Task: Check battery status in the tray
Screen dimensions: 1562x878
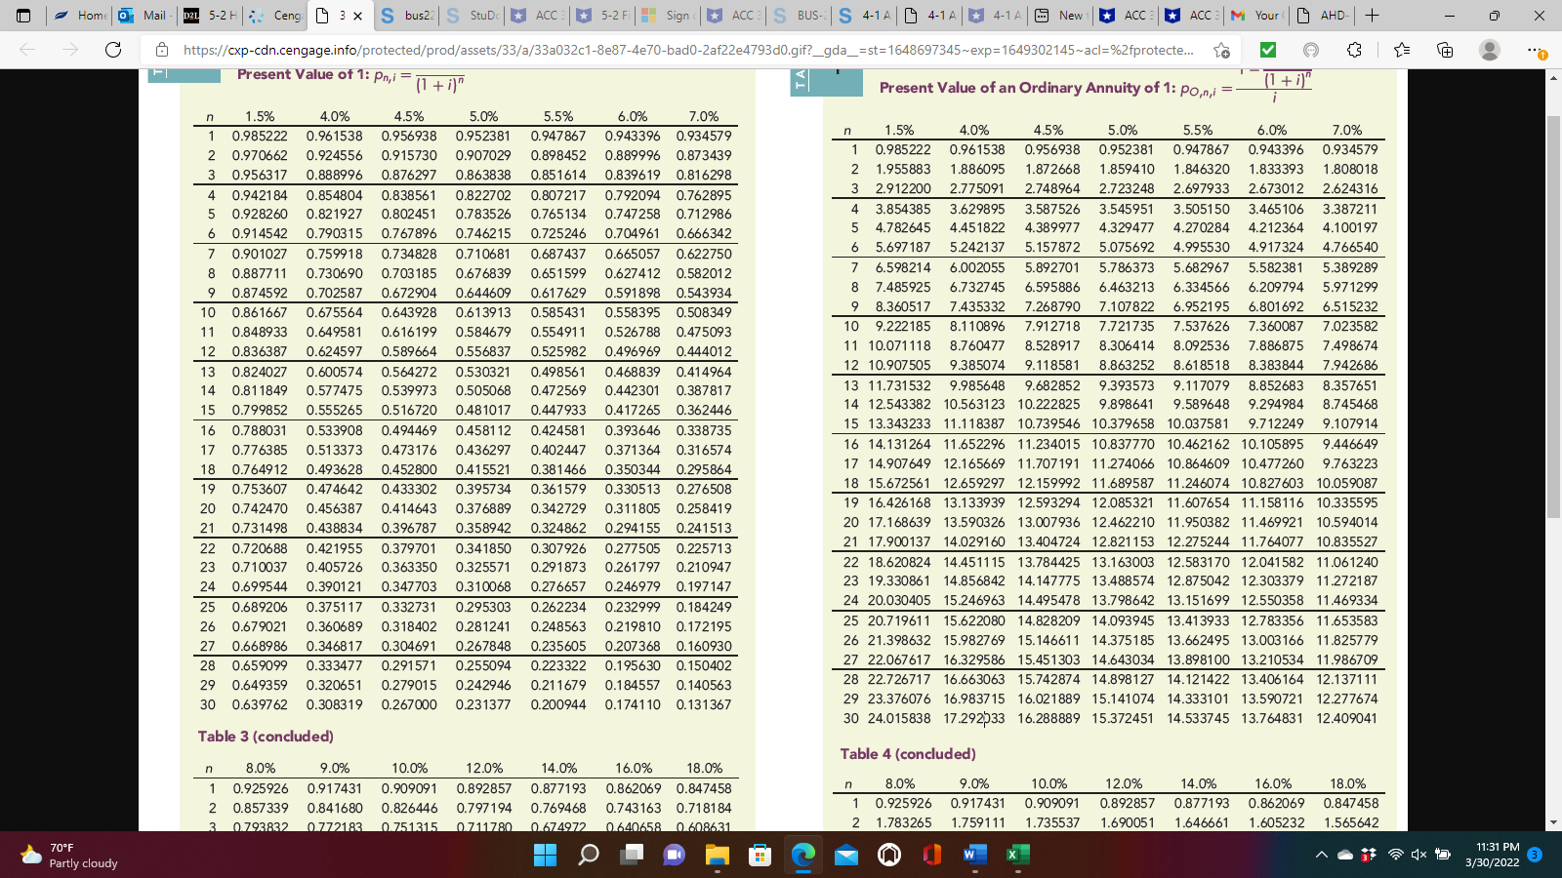Action: click(x=1443, y=855)
